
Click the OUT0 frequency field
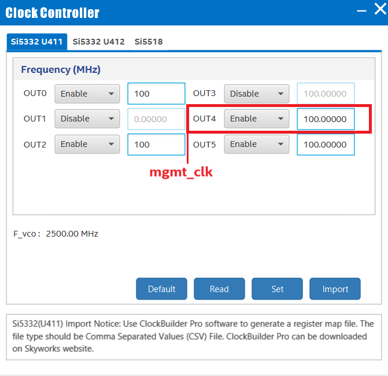156,94
